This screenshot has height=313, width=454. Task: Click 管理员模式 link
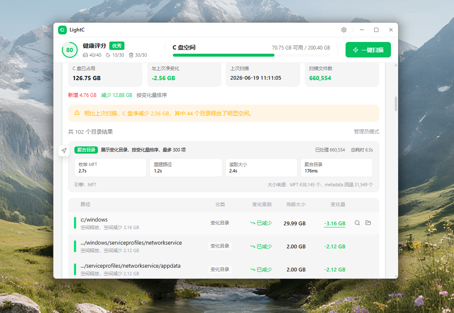pos(366,131)
